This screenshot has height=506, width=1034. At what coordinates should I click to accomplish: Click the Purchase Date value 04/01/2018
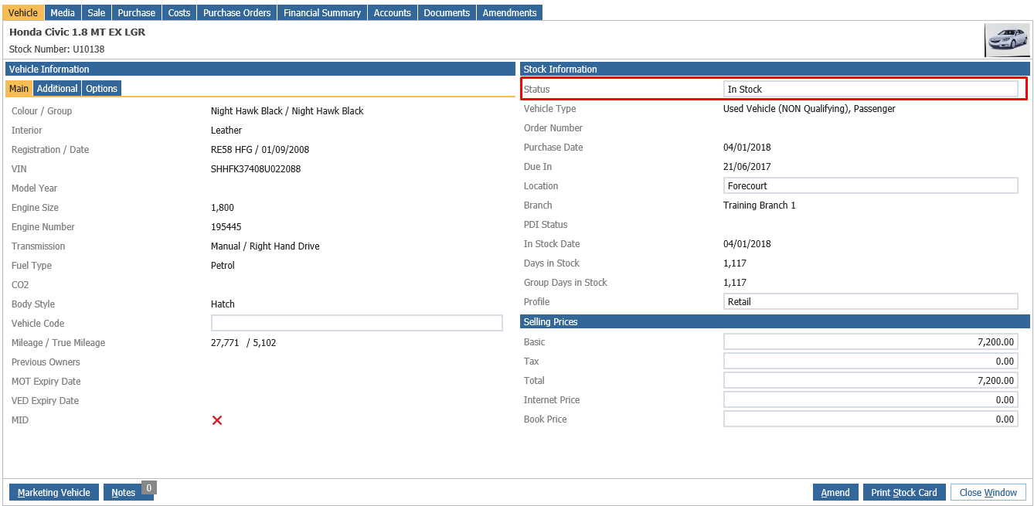pos(747,148)
